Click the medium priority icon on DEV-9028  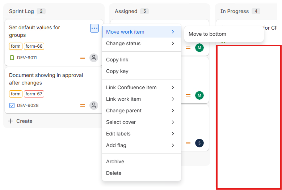[x=83, y=105]
